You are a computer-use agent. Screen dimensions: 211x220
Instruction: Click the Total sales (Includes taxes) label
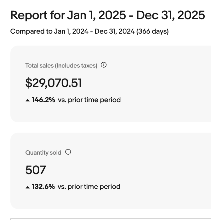click(x=61, y=66)
